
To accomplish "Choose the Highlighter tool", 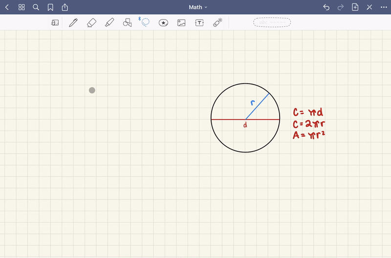I will [109, 22].
